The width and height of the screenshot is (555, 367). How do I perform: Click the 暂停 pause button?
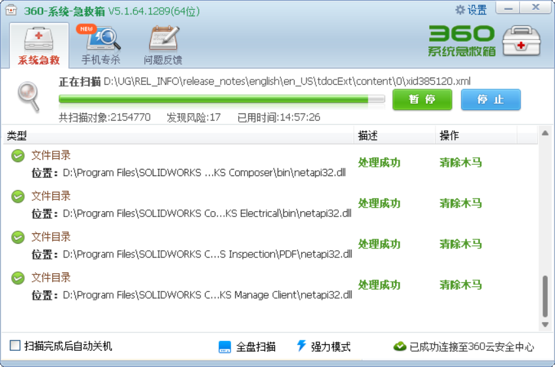click(422, 100)
